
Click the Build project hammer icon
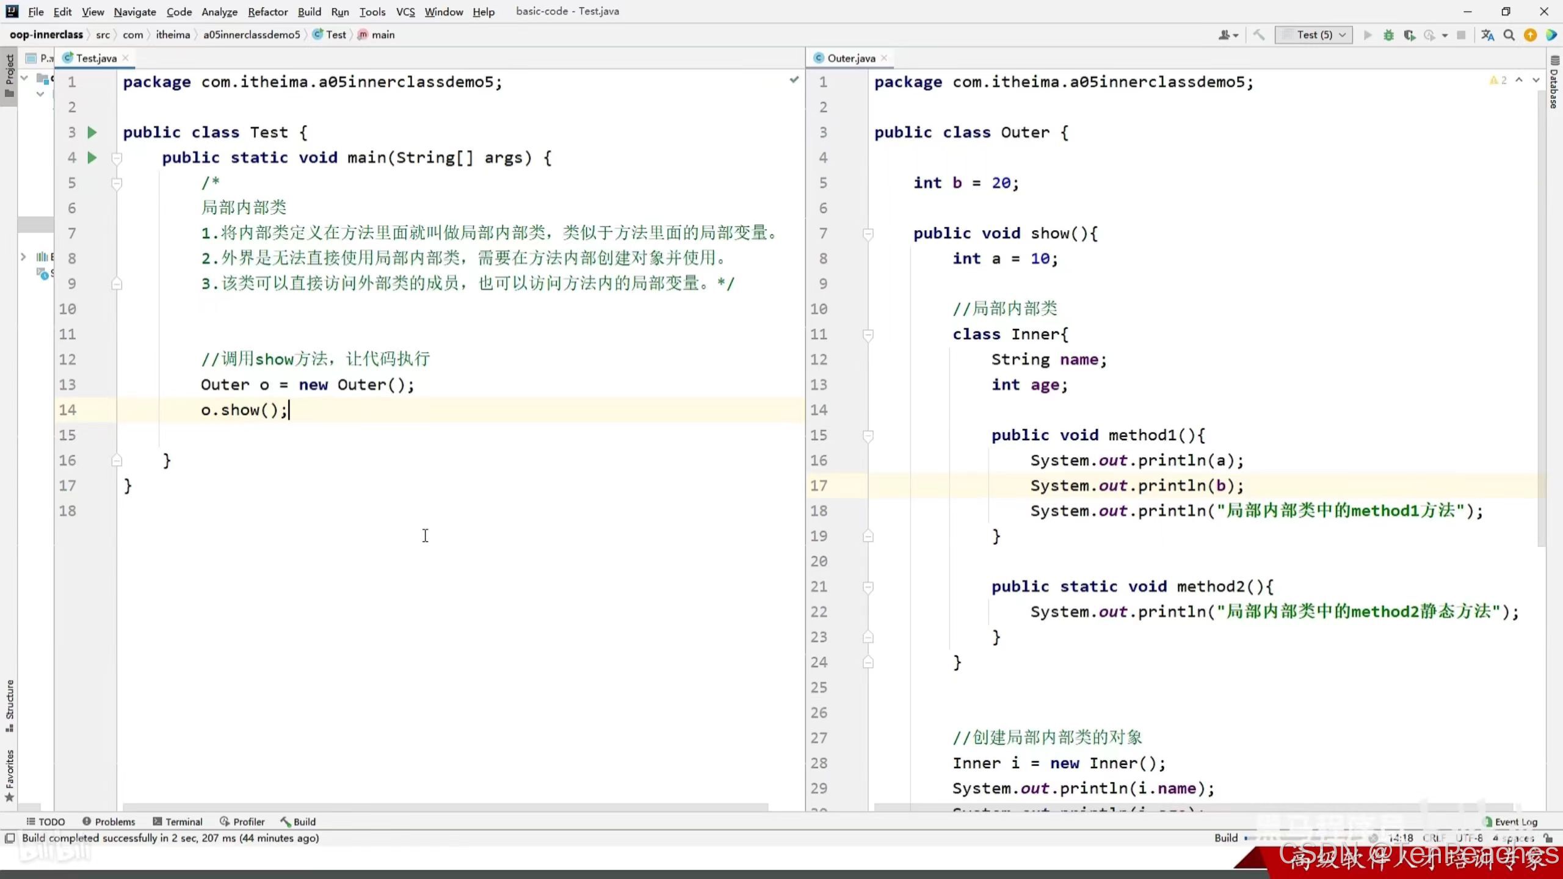(1259, 35)
